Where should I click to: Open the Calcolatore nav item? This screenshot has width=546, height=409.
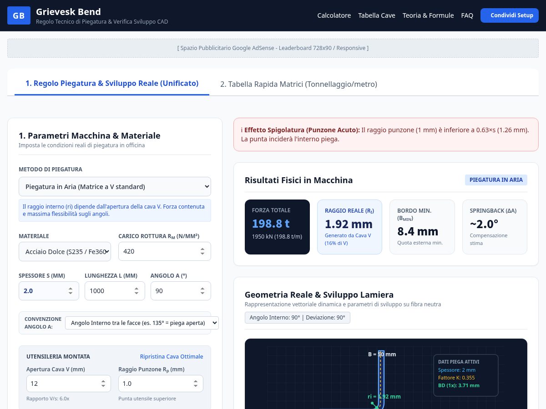pyautogui.click(x=334, y=15)
